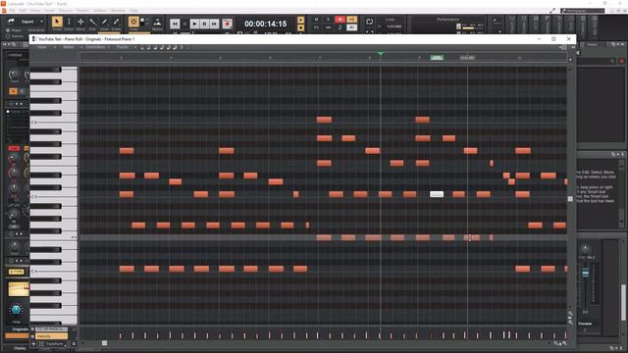628x353 pixels.
Task: Click the volume fader in right channel strip
Action: (x=585, y=274)
